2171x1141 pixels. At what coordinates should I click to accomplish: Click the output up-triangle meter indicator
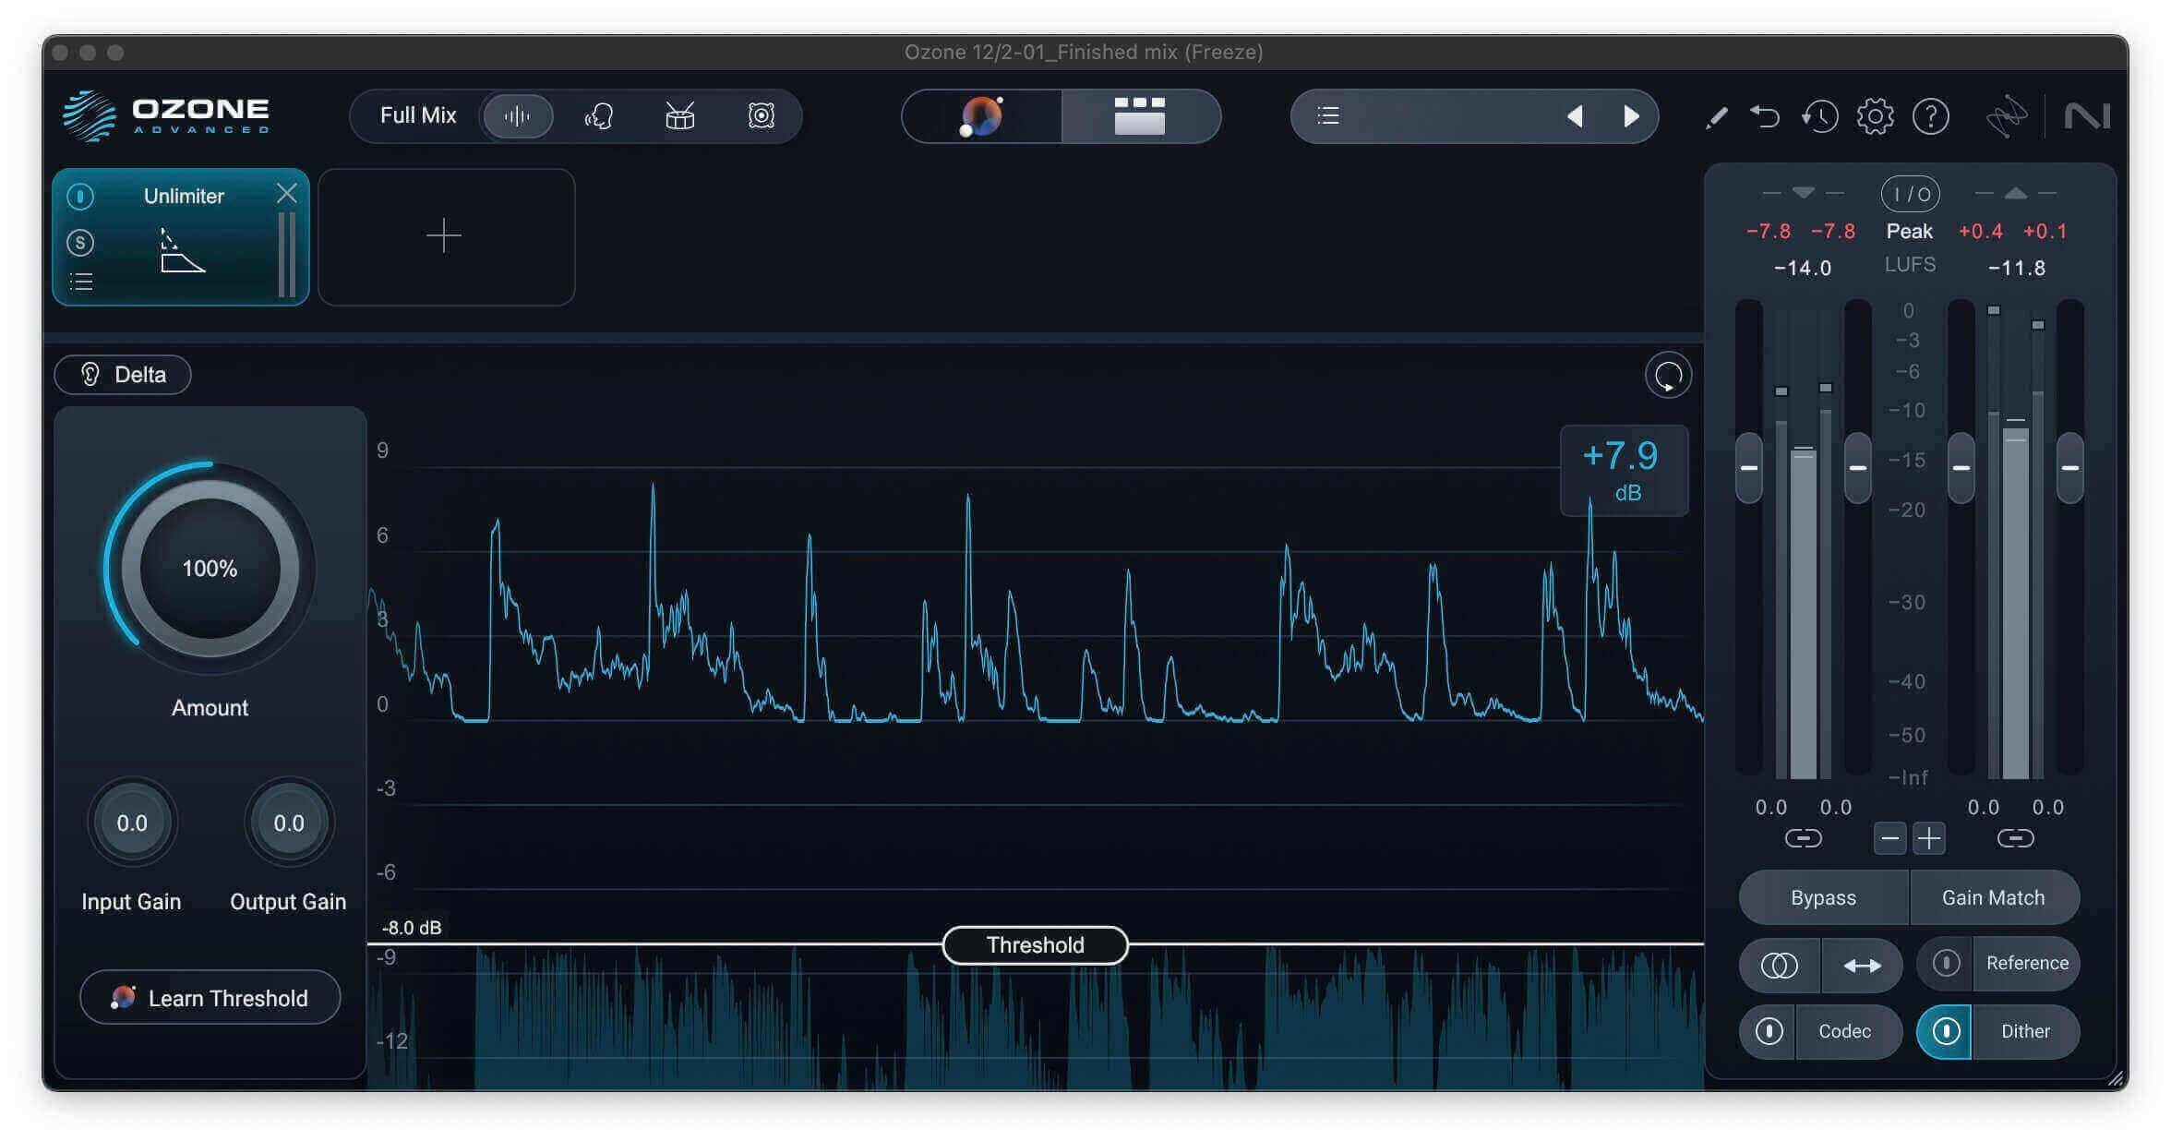(2015, 193)
